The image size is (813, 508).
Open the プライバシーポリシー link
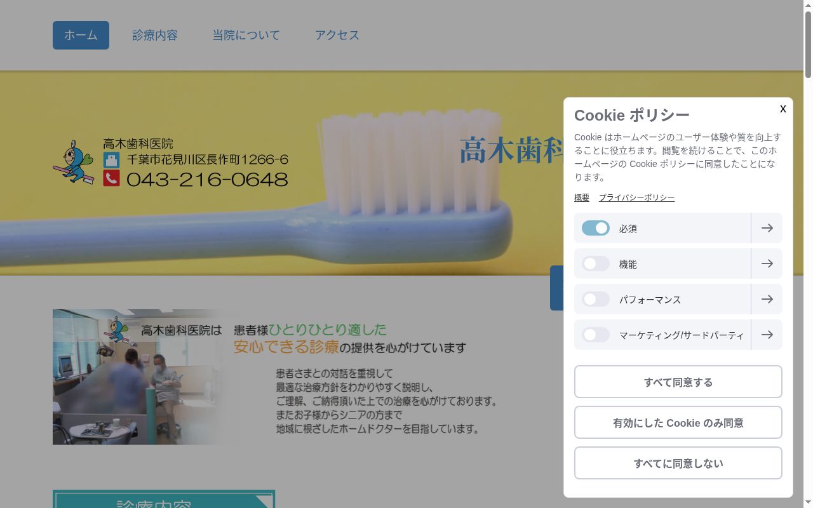[x=636, y=197]
